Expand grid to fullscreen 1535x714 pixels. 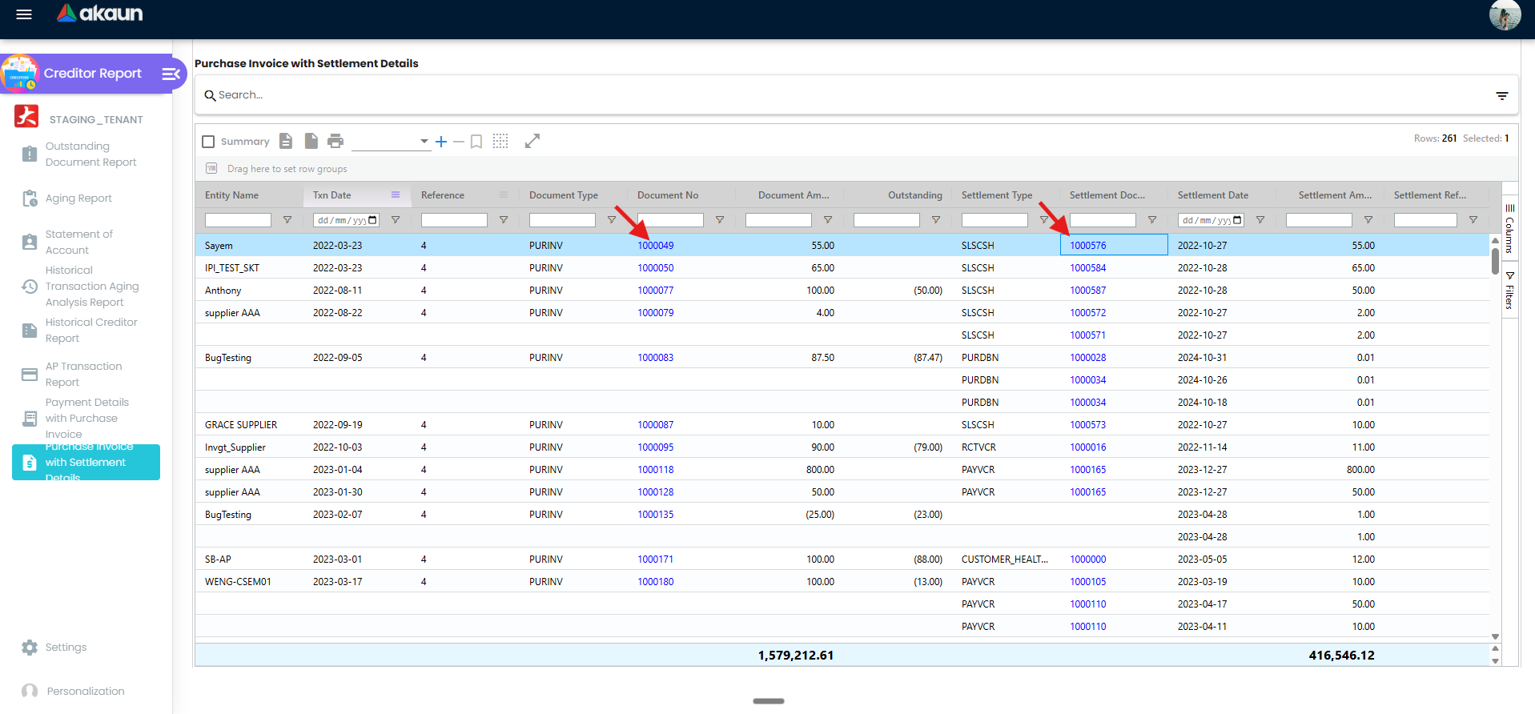coord(532,141)
